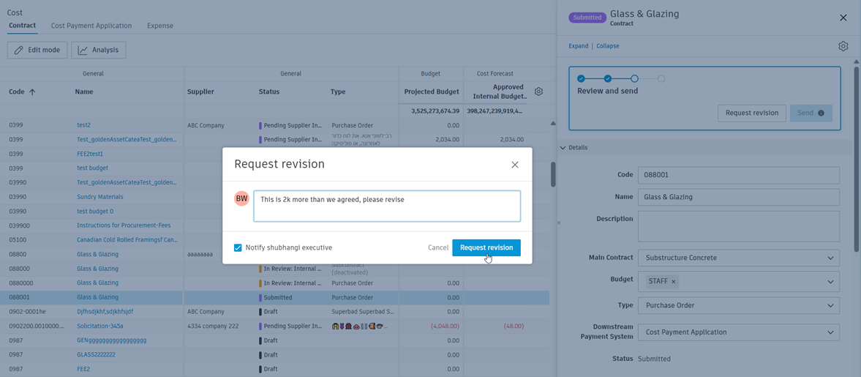This screenshot has height=377, width=861.
Task: Click the Supplier column header
Action: point(200,92)
